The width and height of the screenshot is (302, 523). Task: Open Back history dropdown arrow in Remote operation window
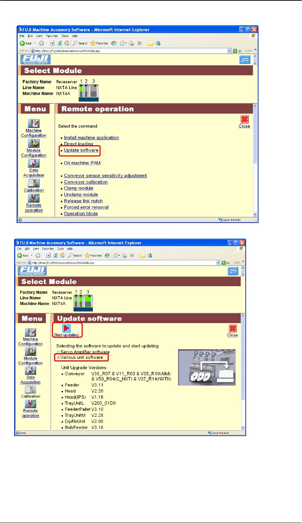click(35, 43)
